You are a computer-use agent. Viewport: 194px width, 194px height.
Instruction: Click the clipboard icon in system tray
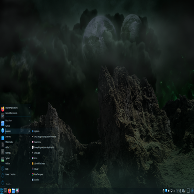[163, 191]
